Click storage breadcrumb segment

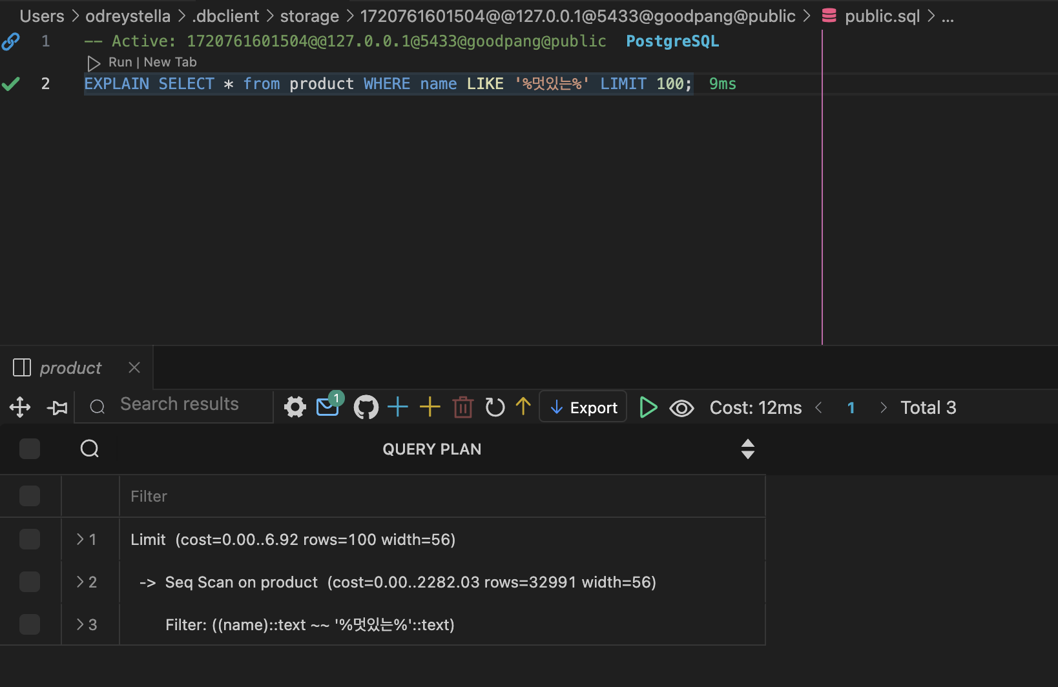click(309, 16)
